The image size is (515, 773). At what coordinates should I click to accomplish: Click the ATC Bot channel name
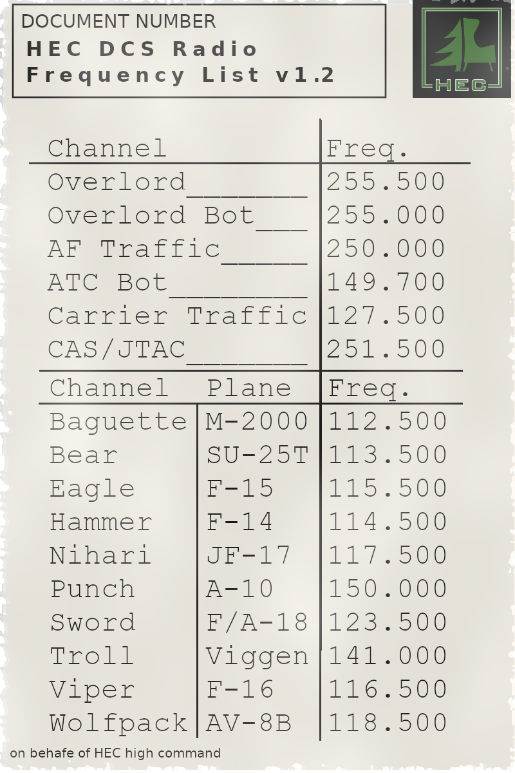(108, 283)
